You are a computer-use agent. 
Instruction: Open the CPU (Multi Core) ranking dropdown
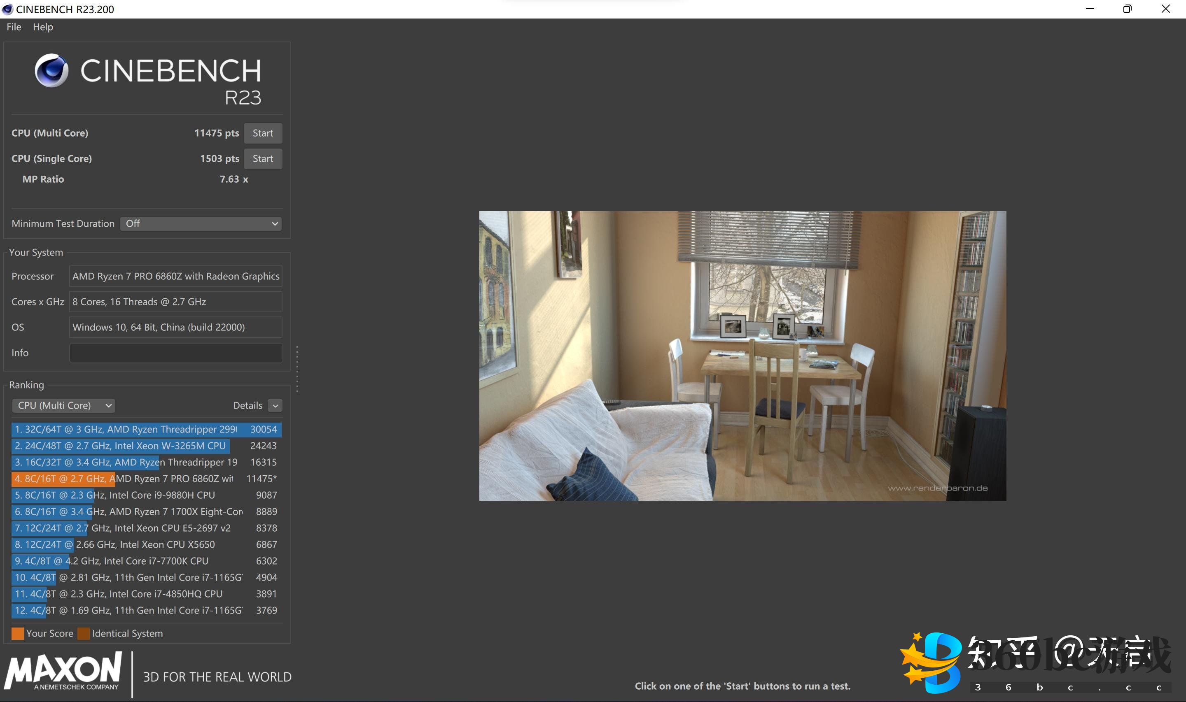pyautogui.click(x=63, y=405)
